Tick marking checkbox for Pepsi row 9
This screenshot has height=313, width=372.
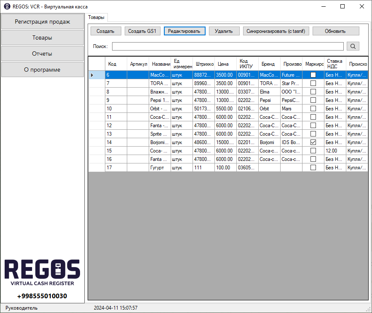(313, 100)
